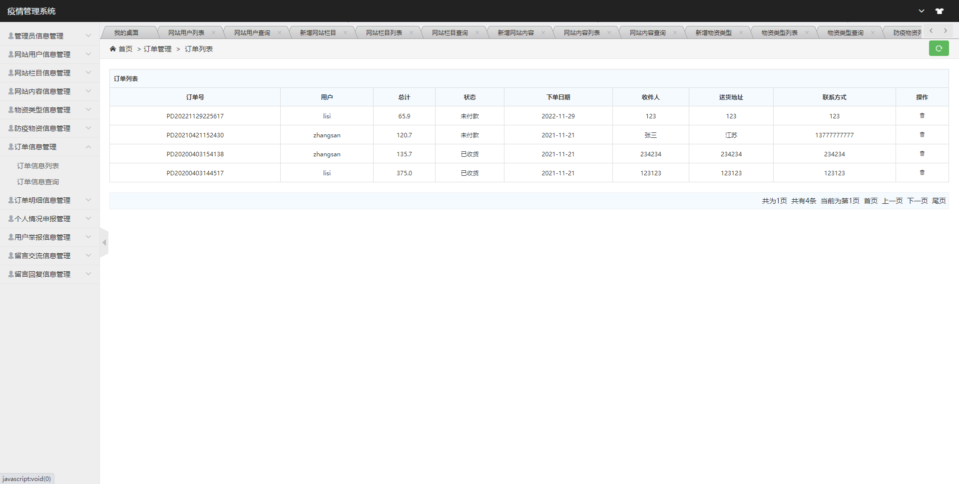This screenshot has height=484, width=959.
Task: Expand 管理员信息管理 menu
Action: (49, 36)
